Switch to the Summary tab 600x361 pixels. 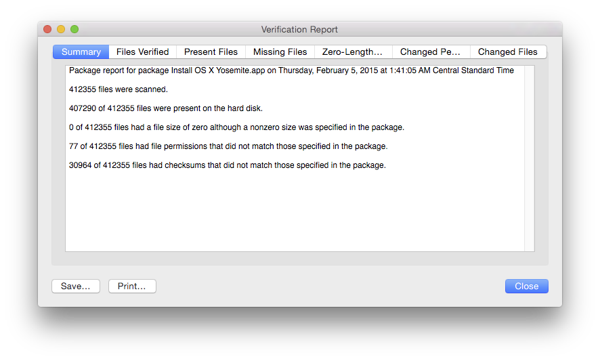click(x=81, y=52)
